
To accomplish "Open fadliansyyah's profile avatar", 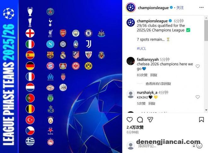I will (x=131, y=61).
